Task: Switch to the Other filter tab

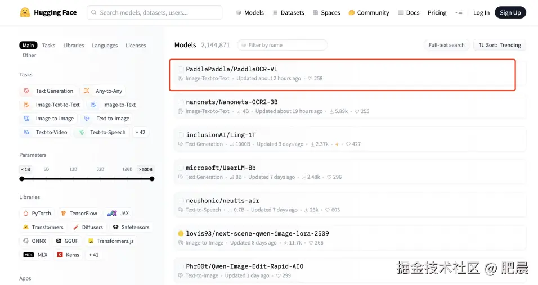Action: [x=29, y=55]
